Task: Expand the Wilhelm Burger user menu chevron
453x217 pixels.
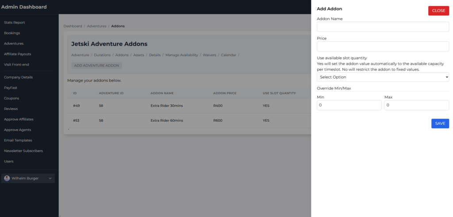Action: pyautogui.click(x=50, y=178)
